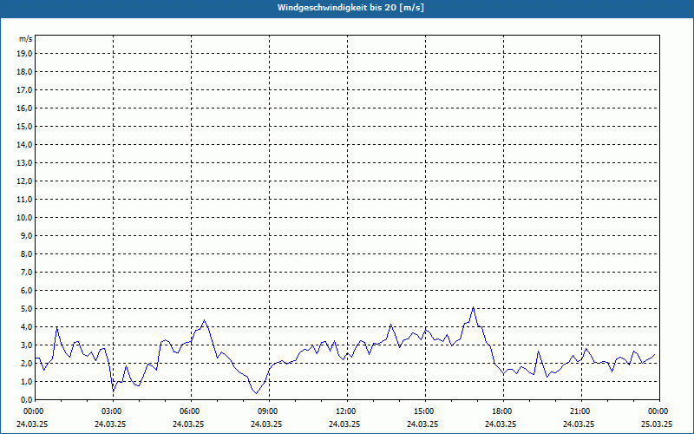Screen dimensions: 694x434
Task: Select the "m/s" unit label on the y-axis
Action: coord(26,39)
